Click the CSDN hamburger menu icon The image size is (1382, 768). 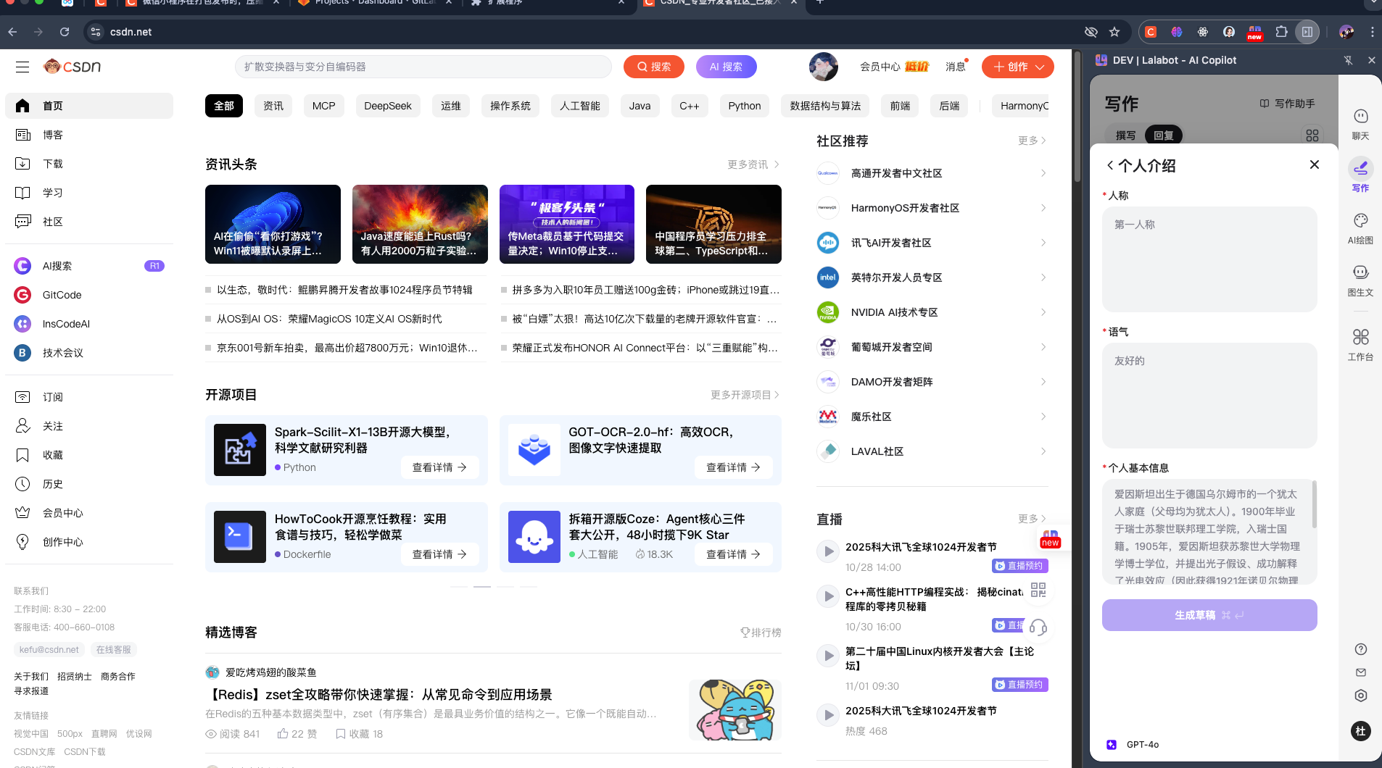coord(22,67)
